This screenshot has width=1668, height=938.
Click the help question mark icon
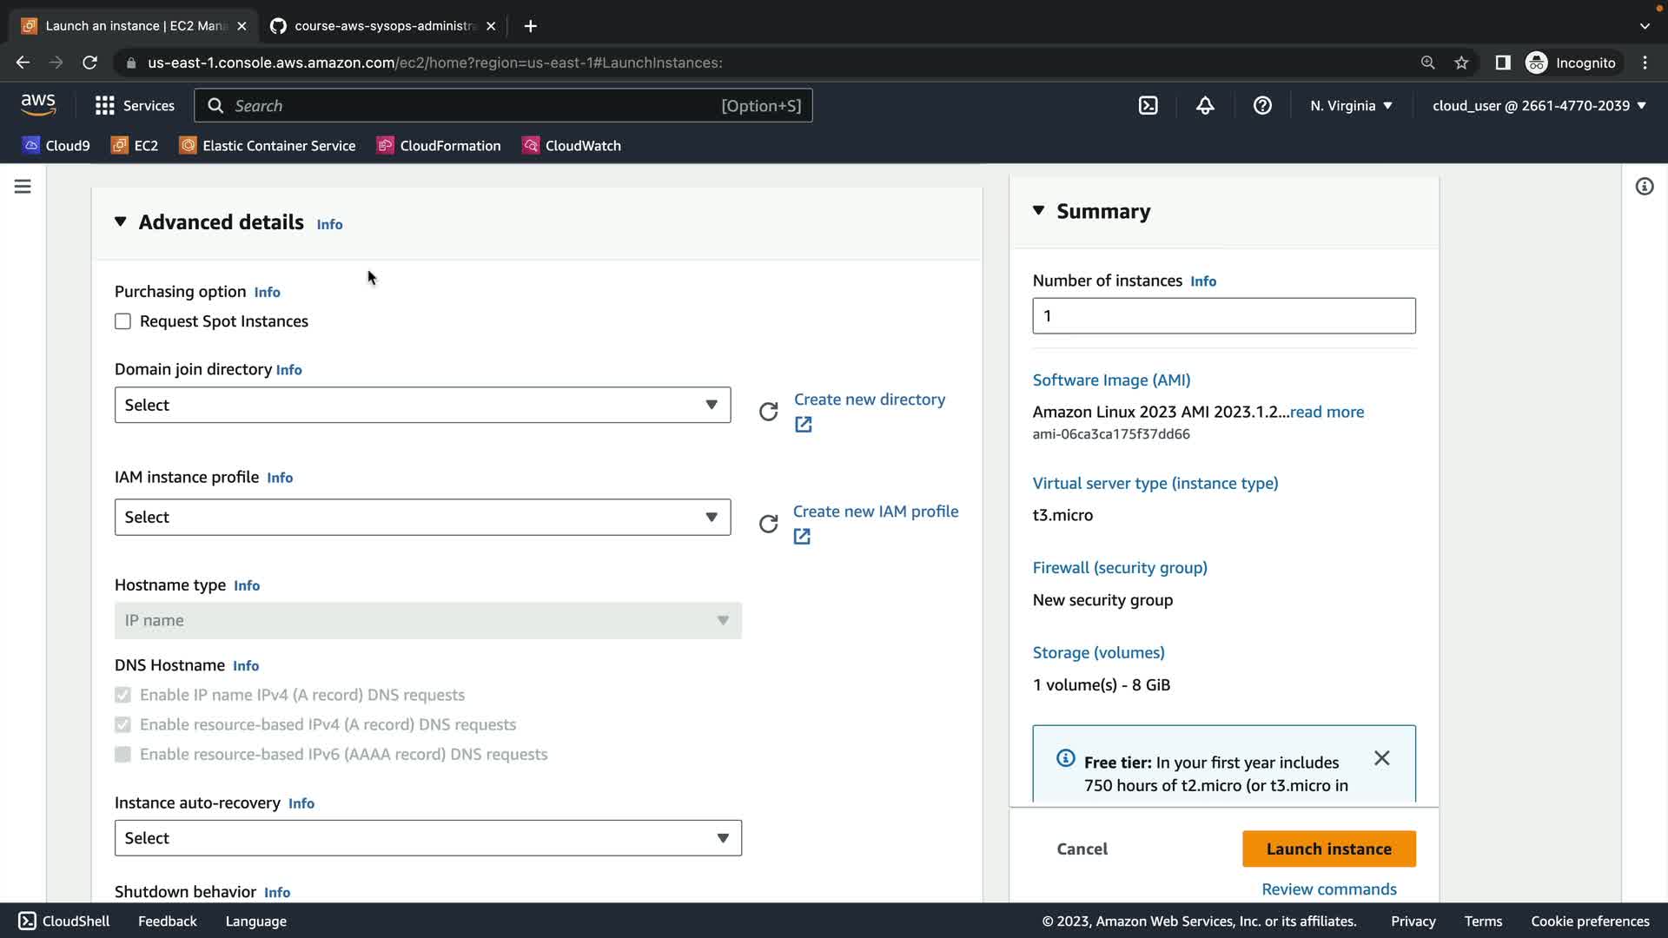coord(1262,105)
